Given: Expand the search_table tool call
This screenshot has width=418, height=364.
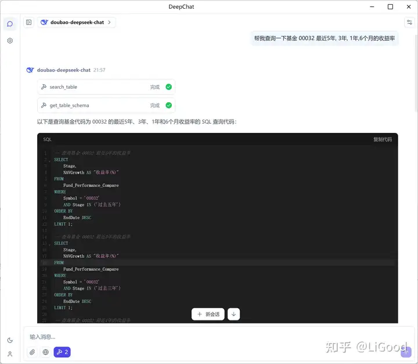Looking at the screenshot, I should [x=106, y=87].
